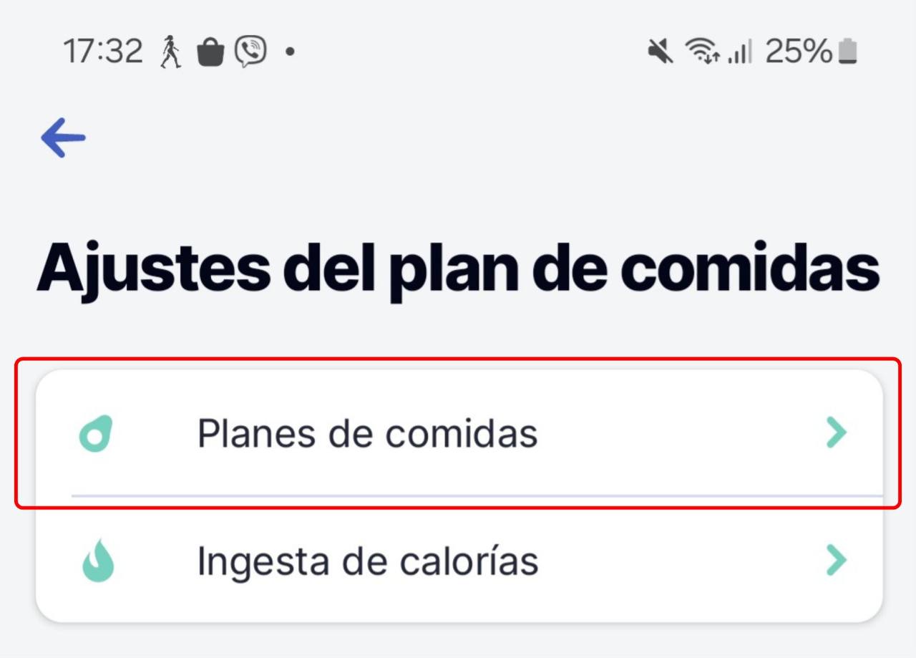Tap the avocado icon beside Planes de comidas
The image size is (916, 658).
point(97,433)
